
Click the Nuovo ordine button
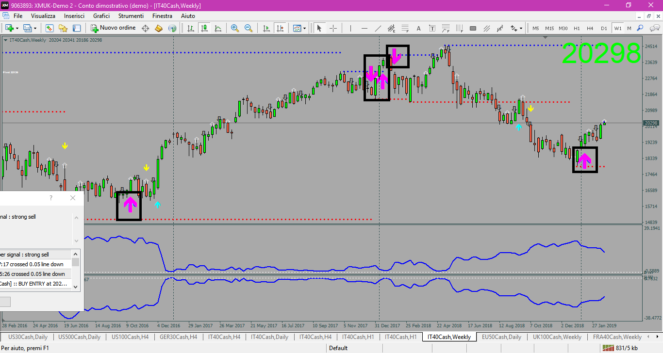[x=113, y=28]
